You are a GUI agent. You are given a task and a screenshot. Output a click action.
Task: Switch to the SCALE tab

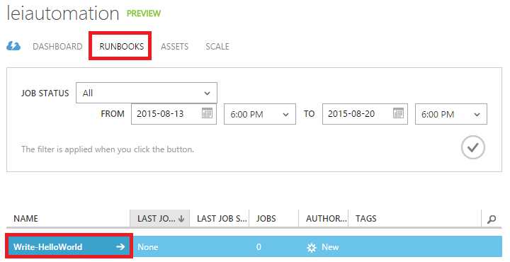point(217,47)
